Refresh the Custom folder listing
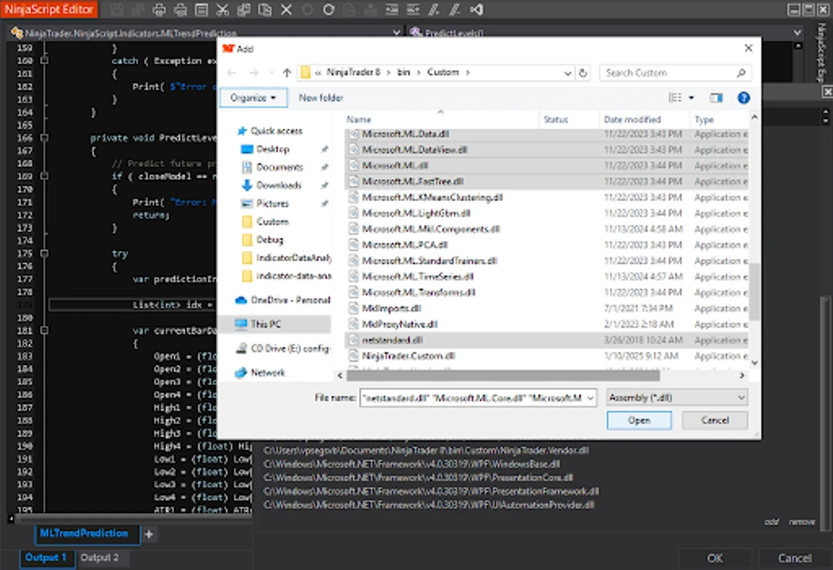This screenshot has width=833, height=570. 583,72
